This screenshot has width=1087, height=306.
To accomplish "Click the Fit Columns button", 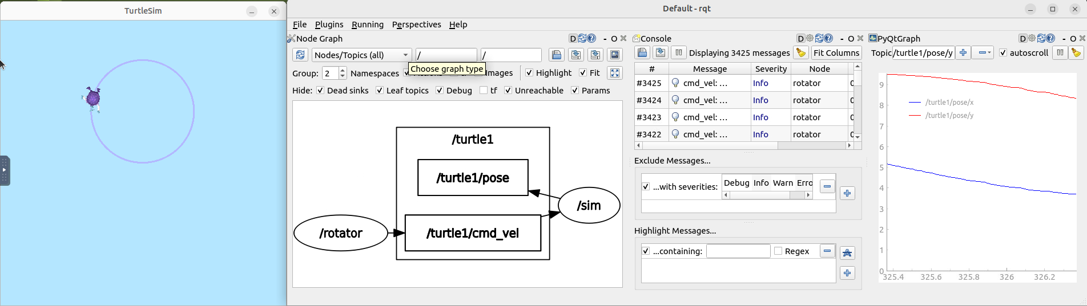I will (836, 53).
